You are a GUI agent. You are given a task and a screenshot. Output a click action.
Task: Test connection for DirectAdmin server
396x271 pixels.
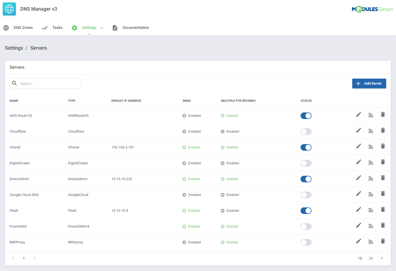371,179
